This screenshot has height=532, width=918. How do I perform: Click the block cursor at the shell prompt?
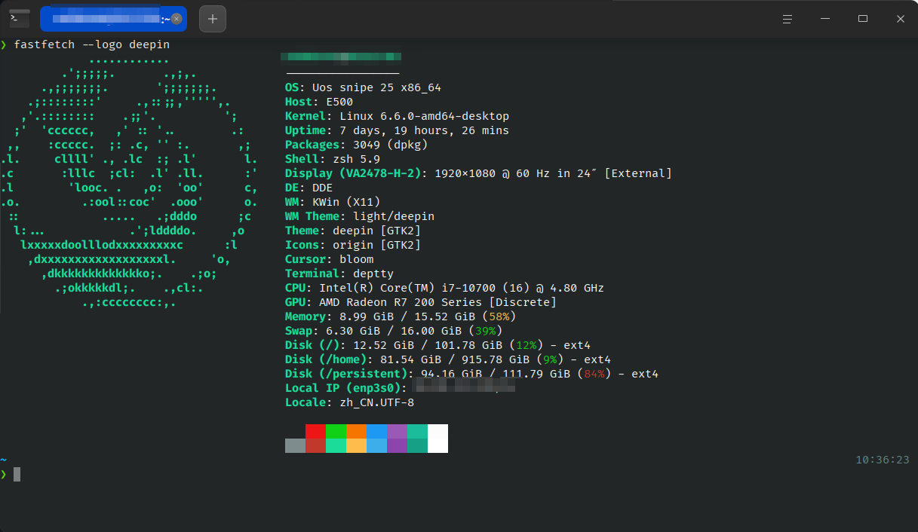17,474
